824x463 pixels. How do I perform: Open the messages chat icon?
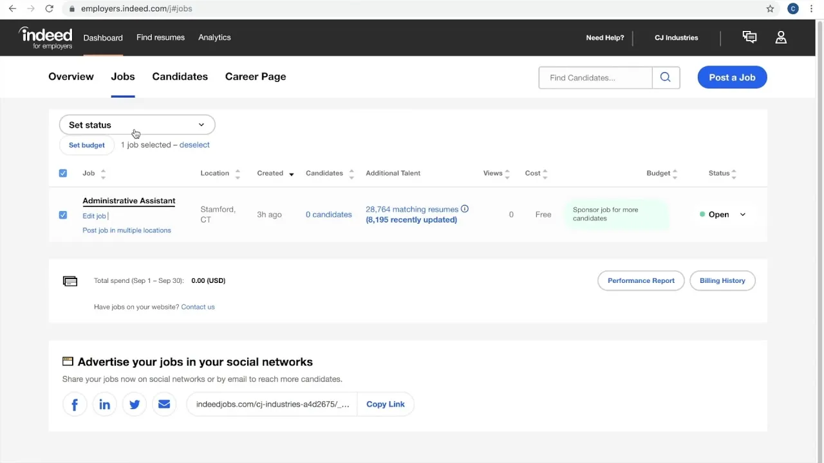pyautogui.click(x=749, y=37)
